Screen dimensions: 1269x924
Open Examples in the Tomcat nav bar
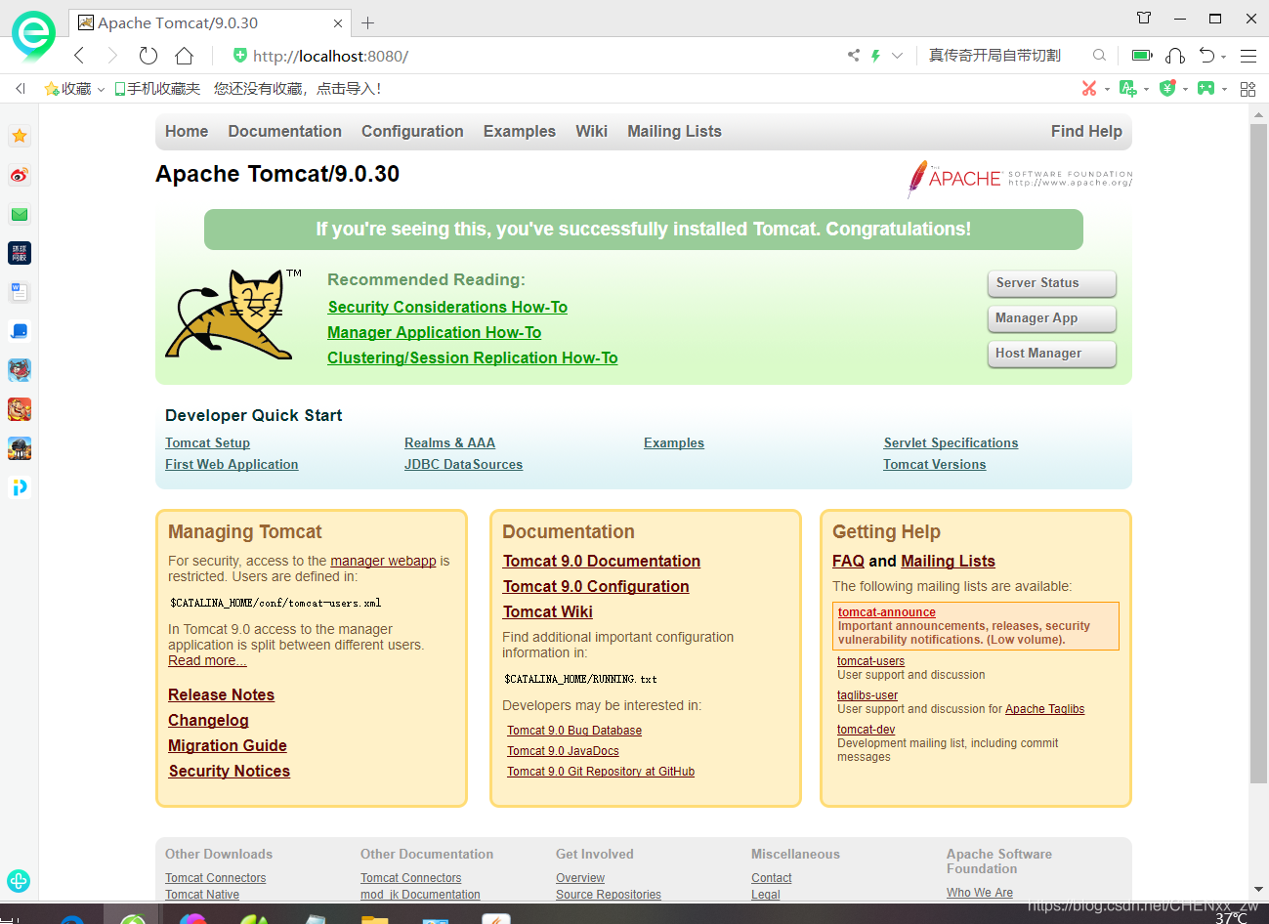tap(520, 132)
